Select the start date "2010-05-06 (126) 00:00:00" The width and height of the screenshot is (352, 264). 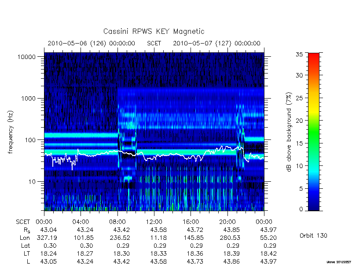pos(92,43)
